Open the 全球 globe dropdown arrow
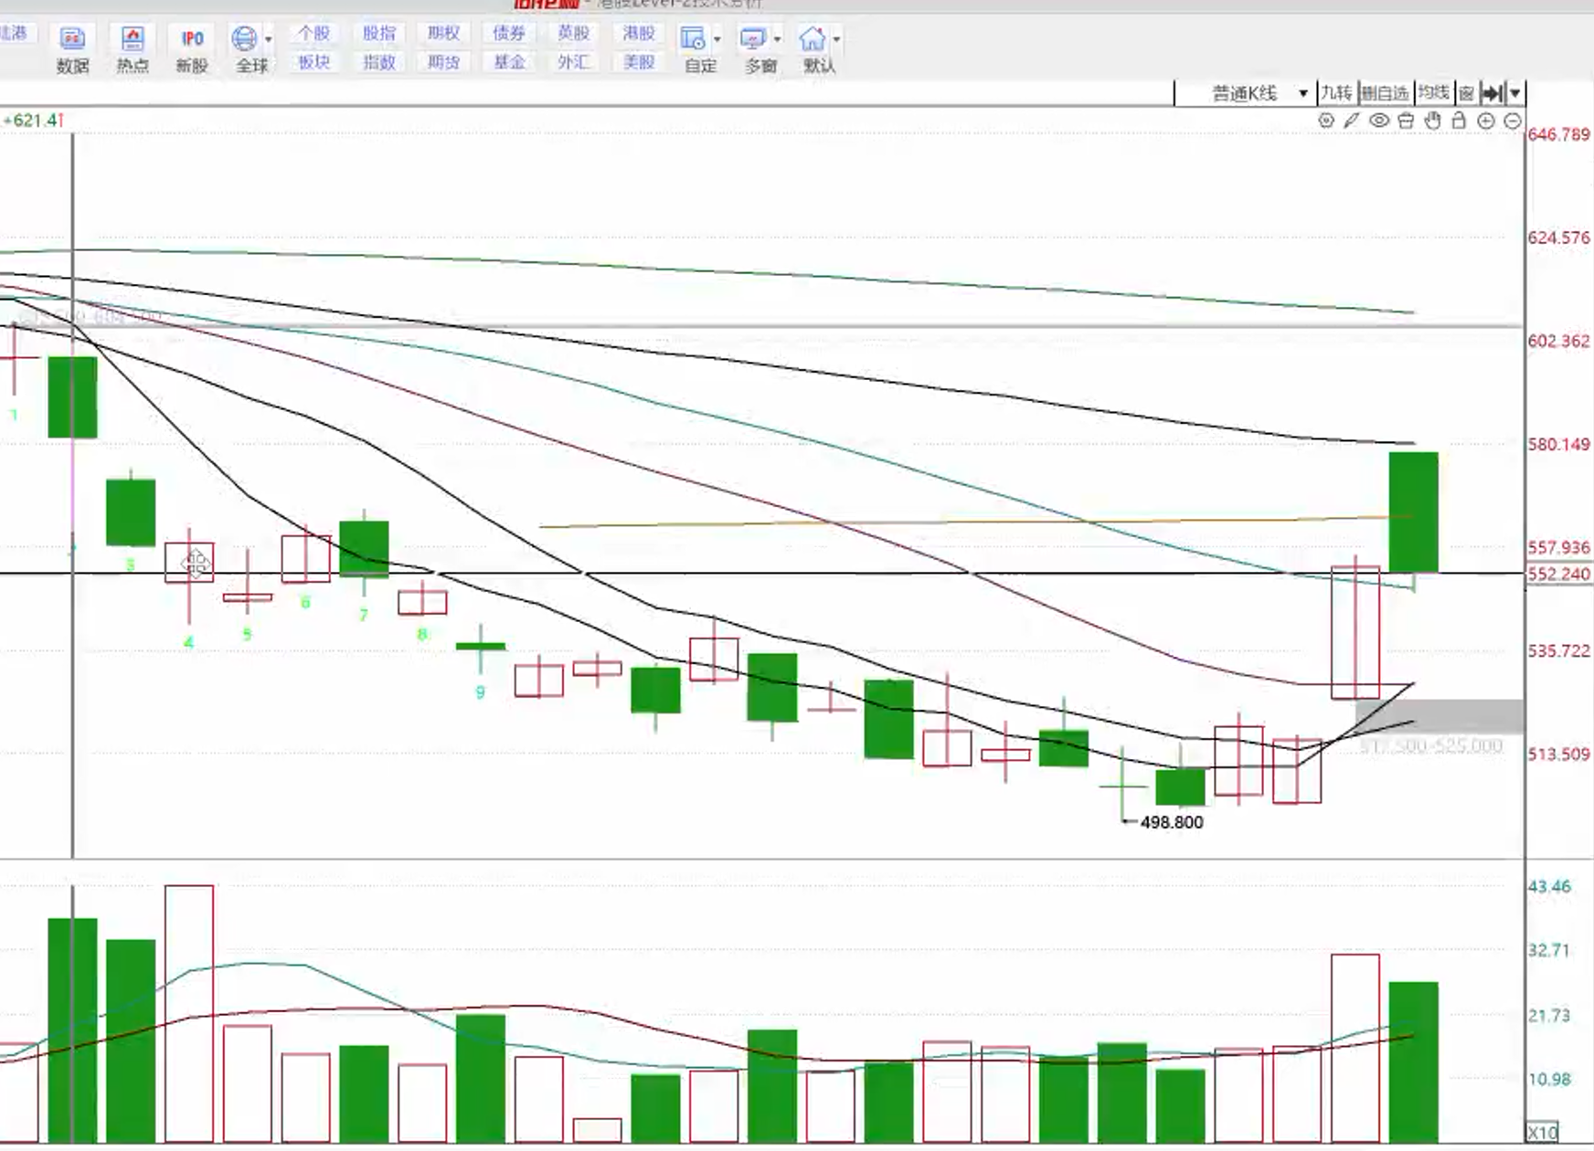1594x1151 pixels. tap(269, 39)
